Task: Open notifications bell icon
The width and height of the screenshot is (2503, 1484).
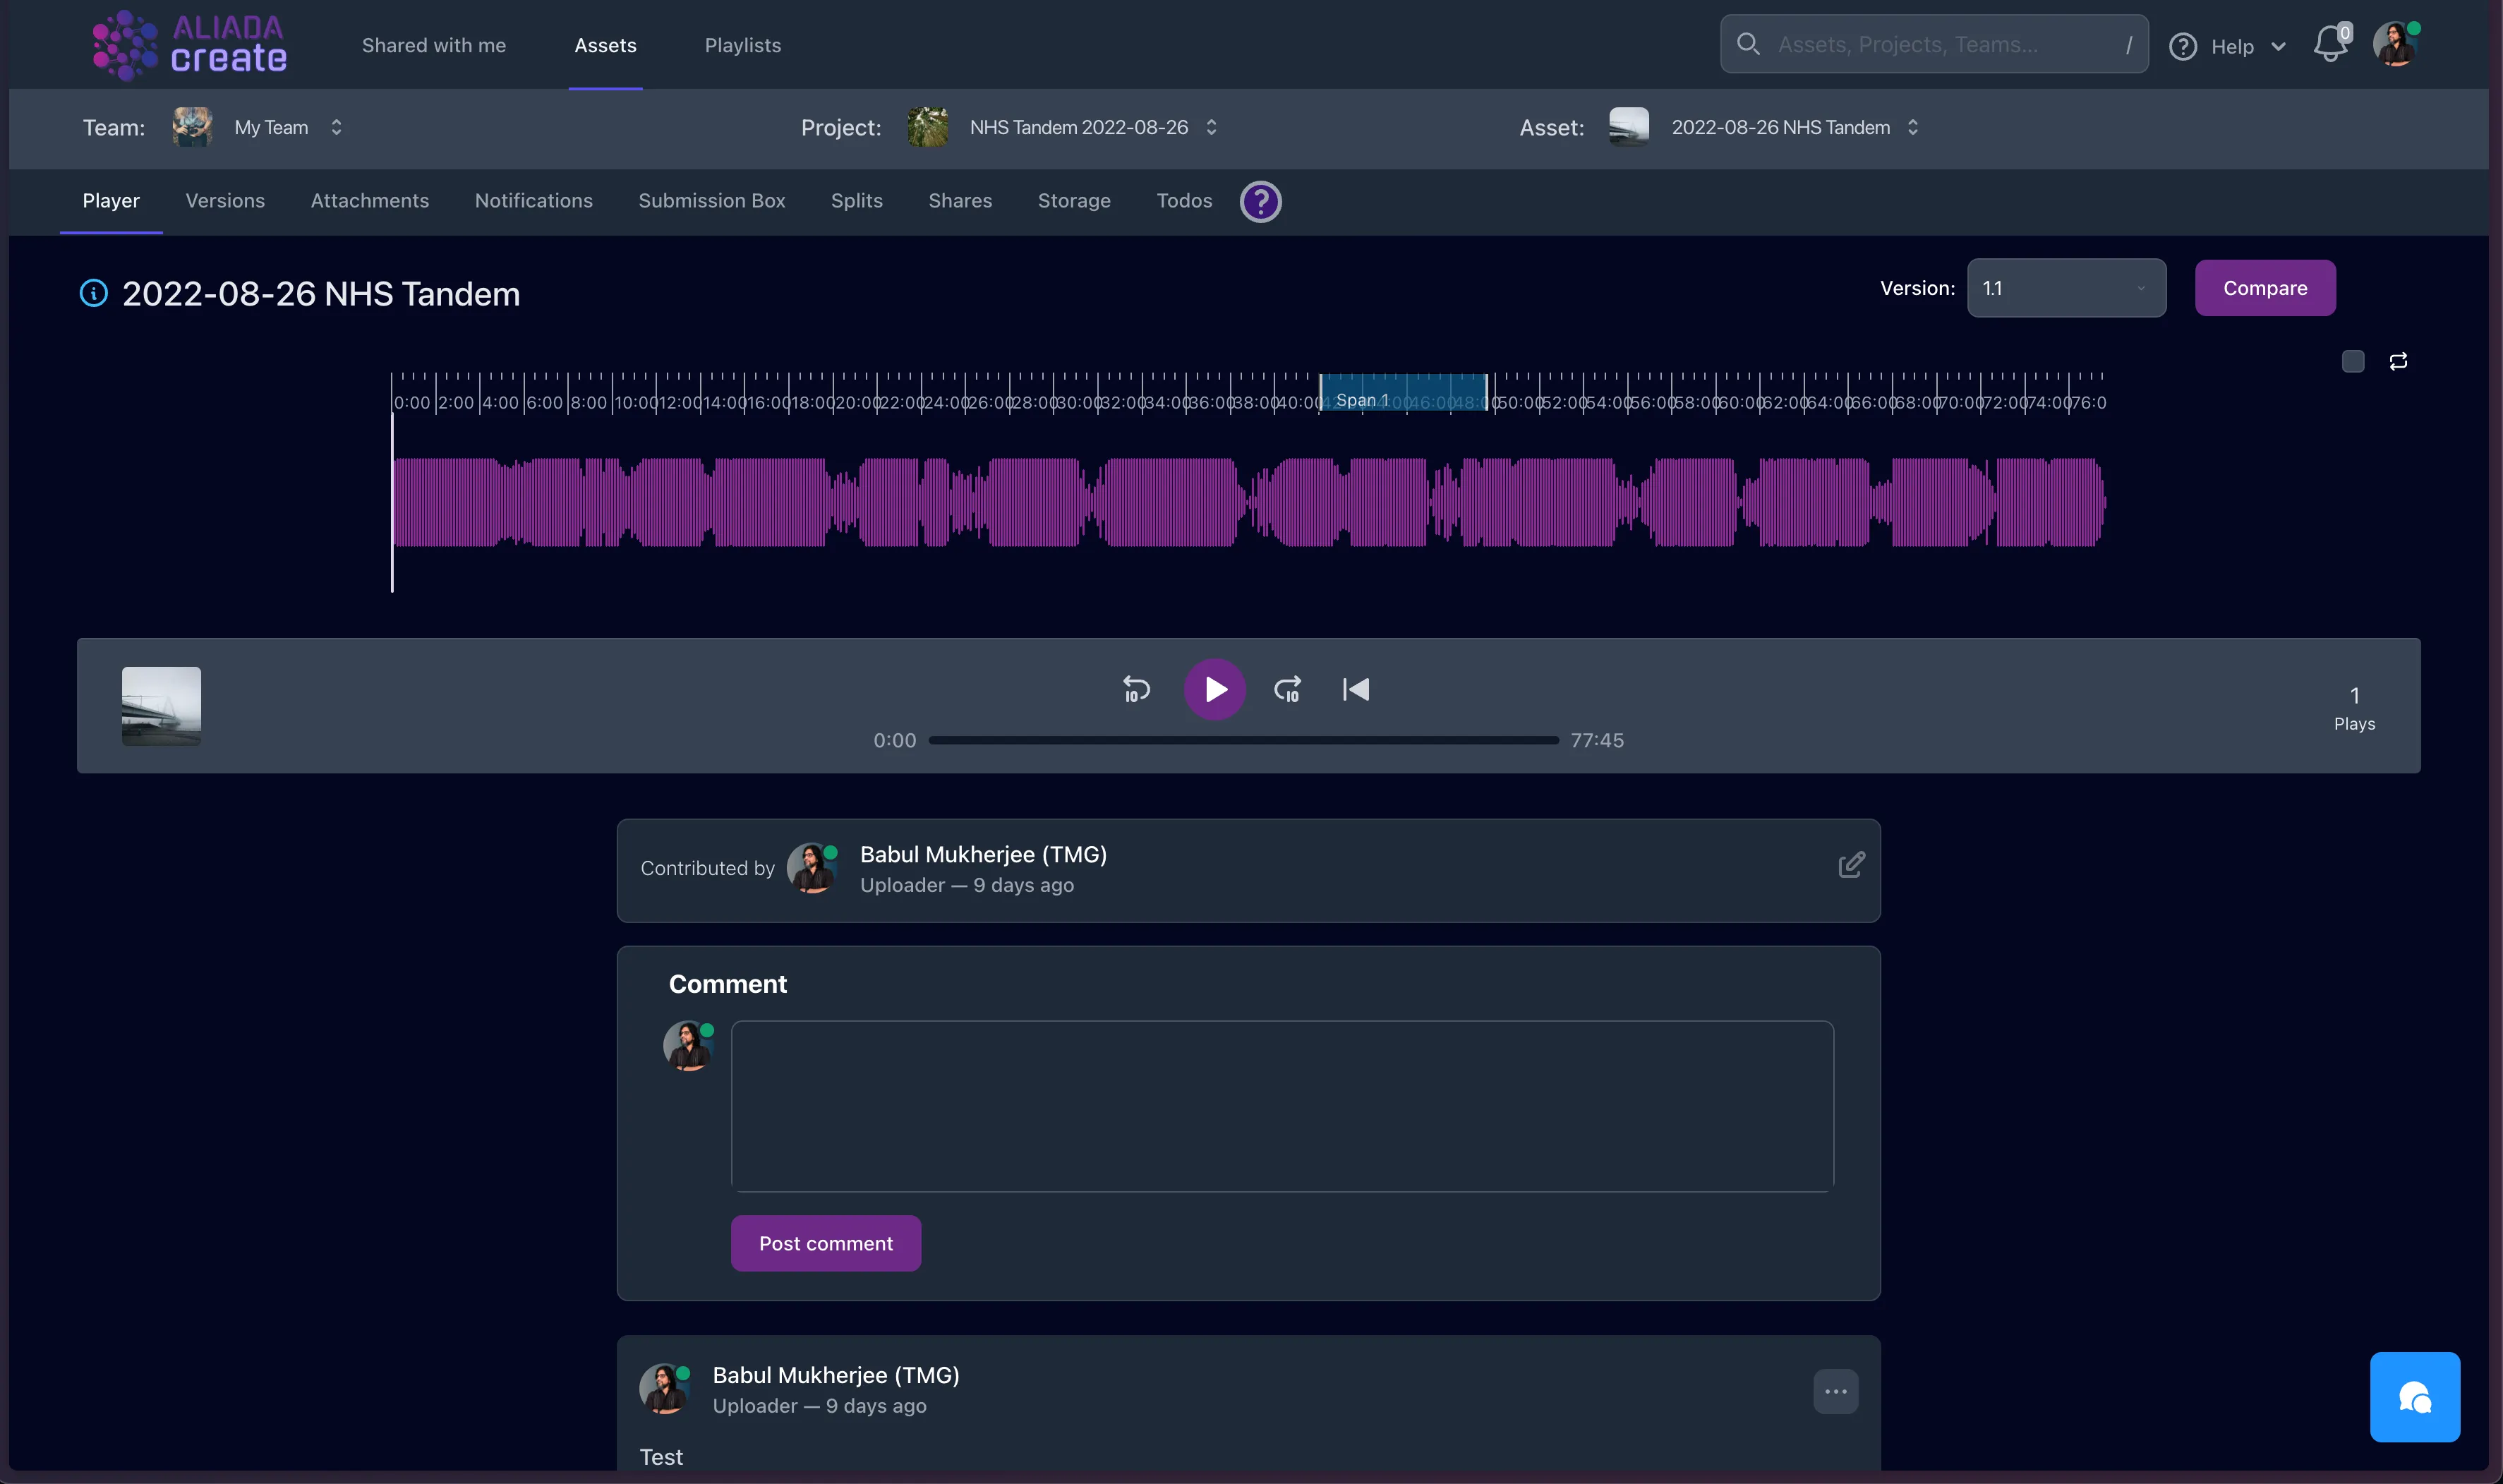Action: pos(2330,45)
